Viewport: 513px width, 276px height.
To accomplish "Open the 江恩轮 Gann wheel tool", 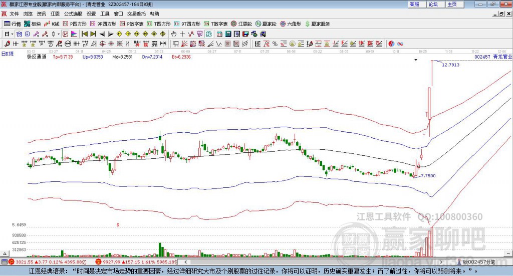I will point(241,24).
